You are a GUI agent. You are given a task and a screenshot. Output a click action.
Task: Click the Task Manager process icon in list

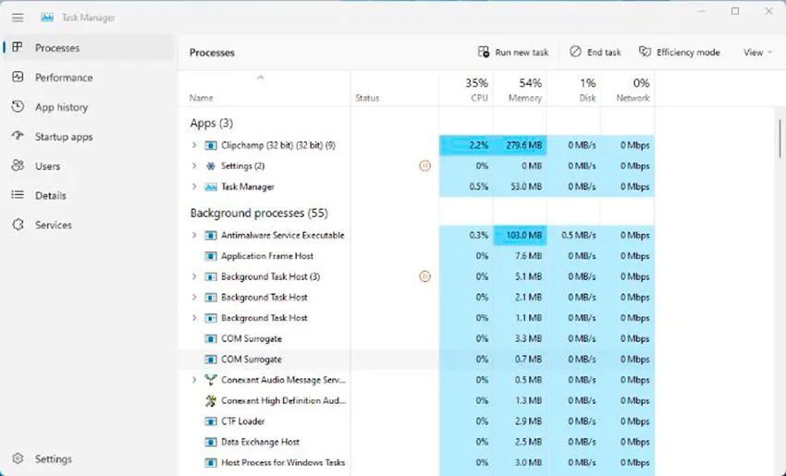[211, 187]
